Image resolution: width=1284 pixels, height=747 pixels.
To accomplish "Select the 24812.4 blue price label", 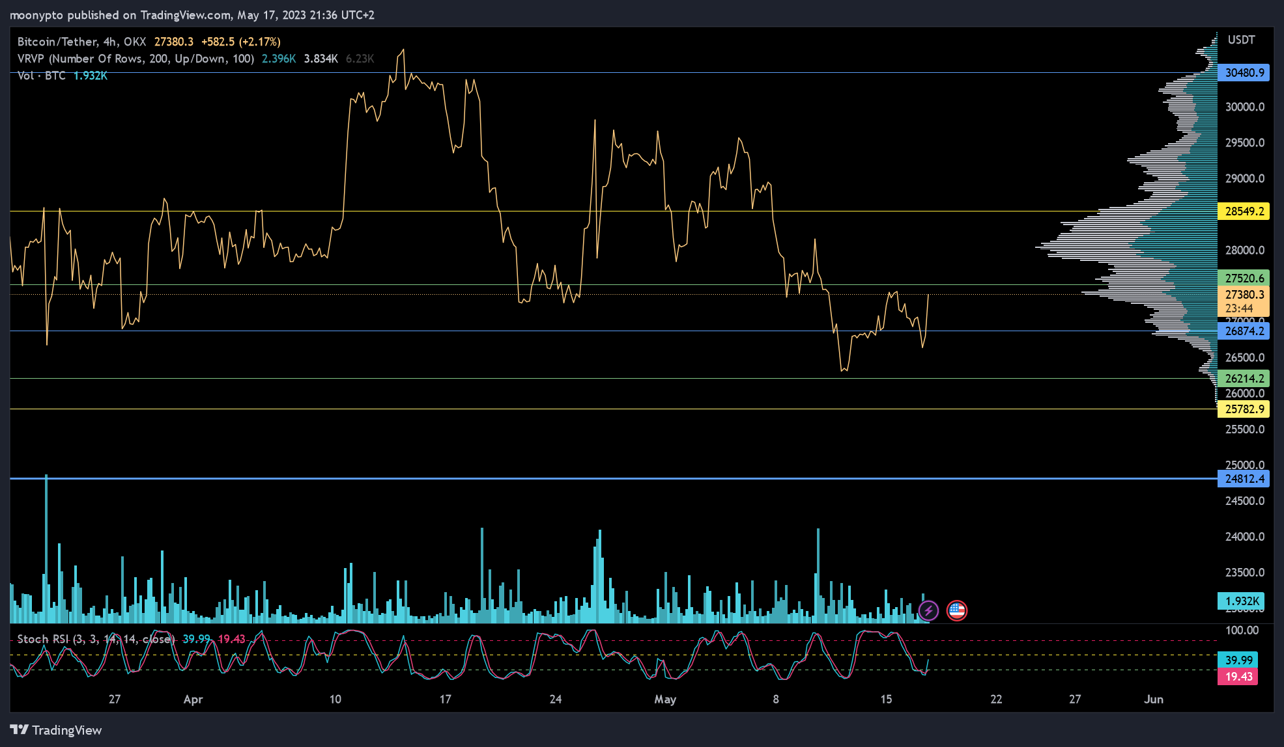I will tap(1244, 479).
